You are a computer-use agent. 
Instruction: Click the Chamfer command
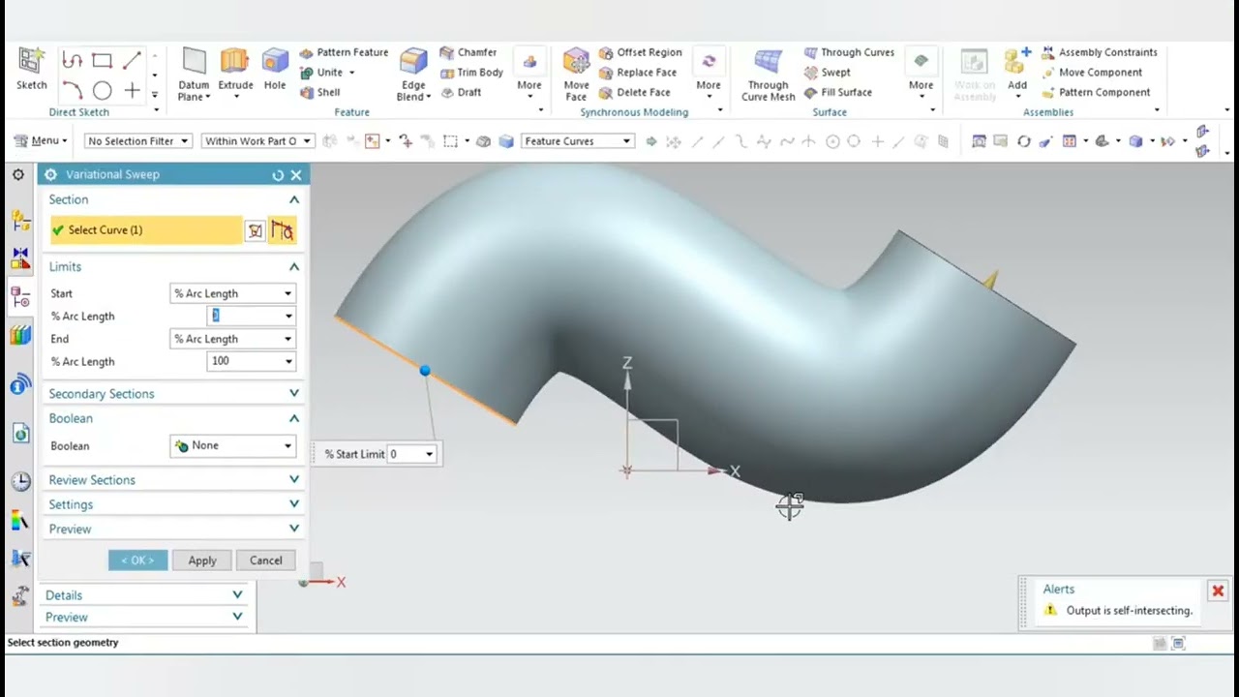(468, 52)
